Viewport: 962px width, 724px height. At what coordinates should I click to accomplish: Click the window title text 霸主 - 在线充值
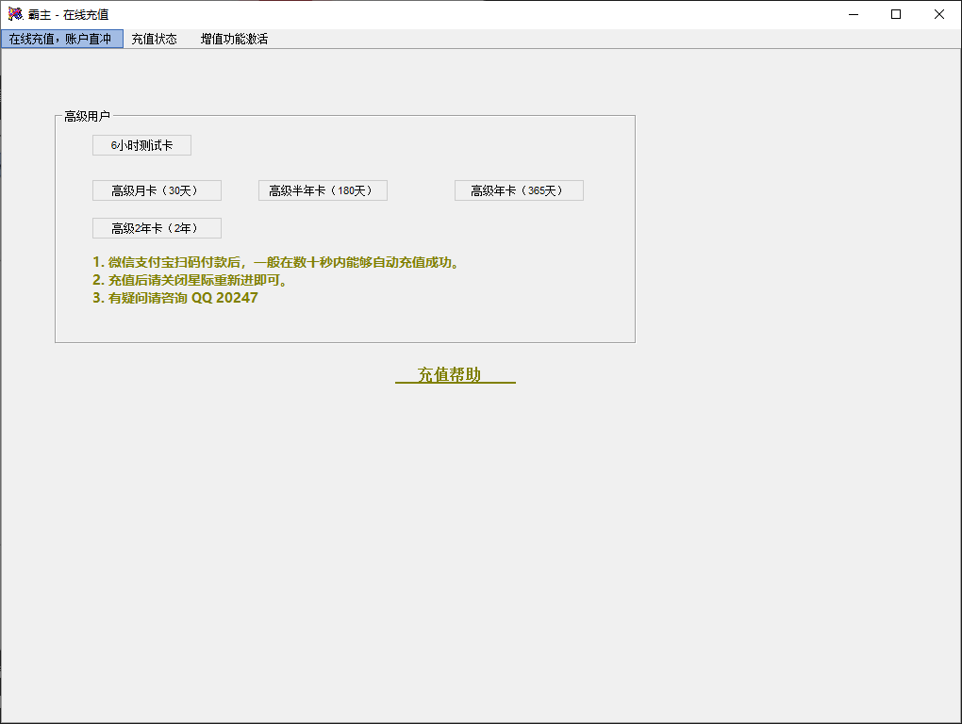coord(68,14)
